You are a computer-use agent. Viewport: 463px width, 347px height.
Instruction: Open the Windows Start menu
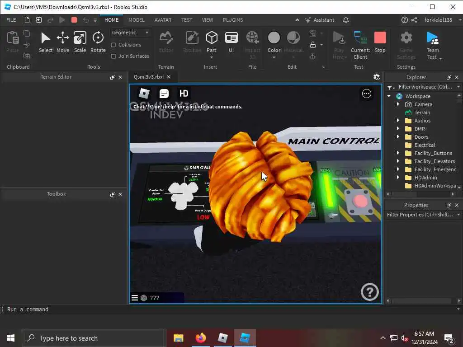click(x=11, y=338)
